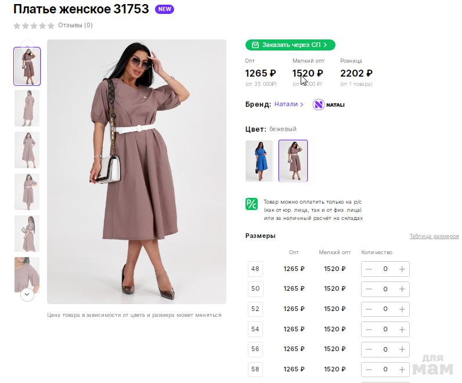This screenshot has height=383, width=462.
Task: Click quantity input for size 52
Action: pos(385,309)
